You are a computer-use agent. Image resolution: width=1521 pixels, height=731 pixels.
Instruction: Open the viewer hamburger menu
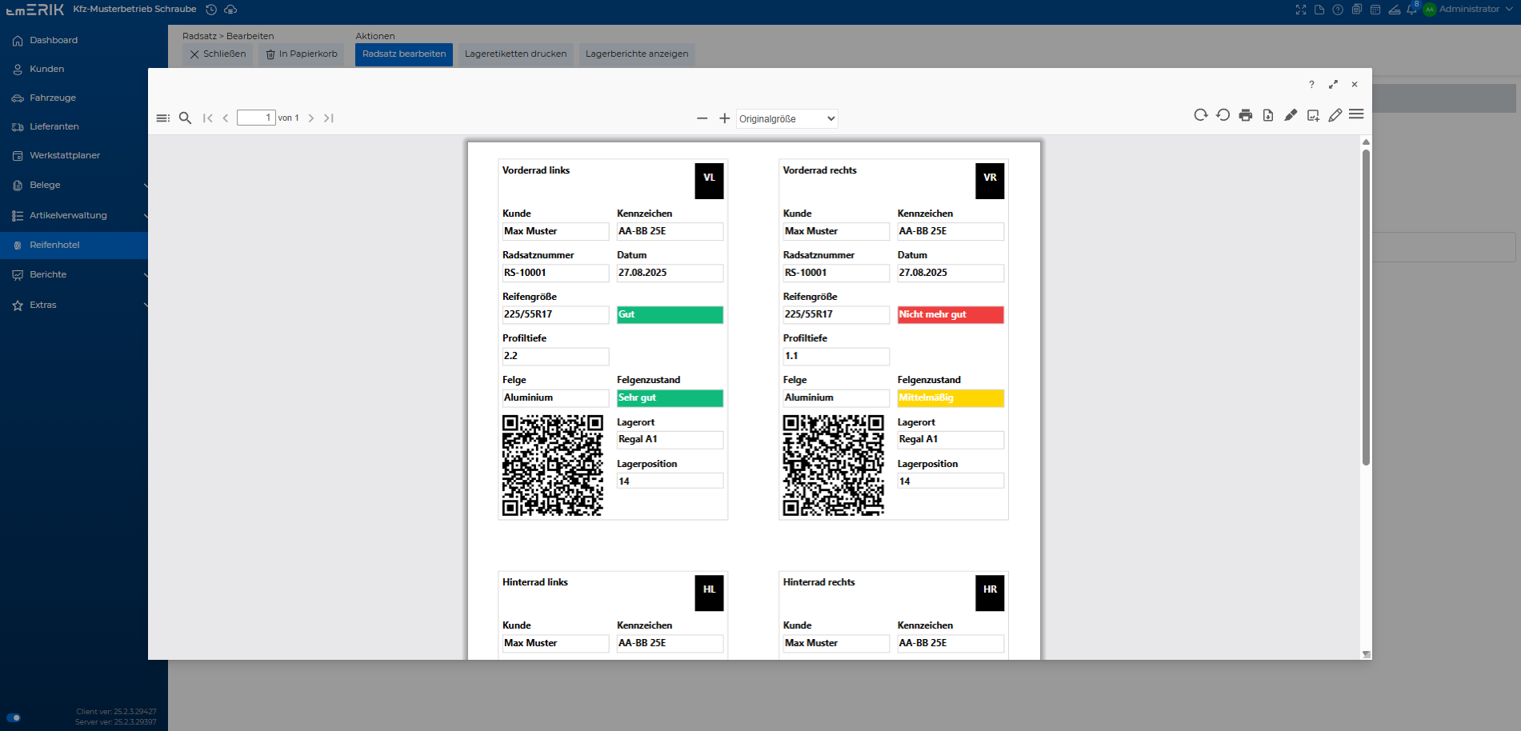(1356, 114)
